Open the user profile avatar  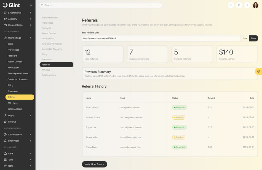tap(255, 5)
